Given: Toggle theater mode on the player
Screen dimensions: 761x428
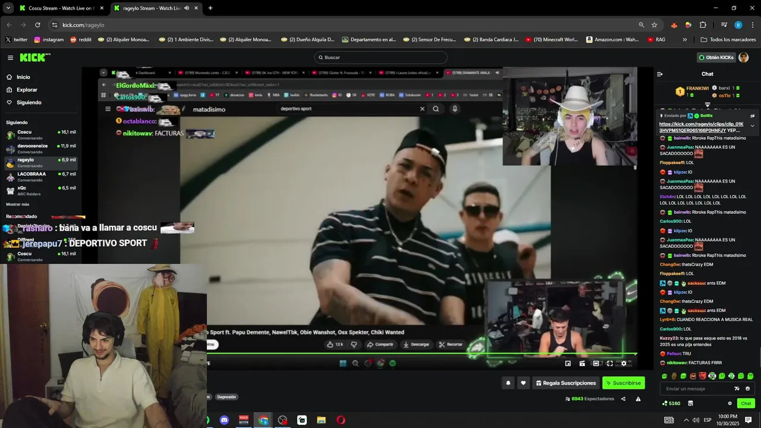Looking at the screenshot, I should click(x=595, y=363).
